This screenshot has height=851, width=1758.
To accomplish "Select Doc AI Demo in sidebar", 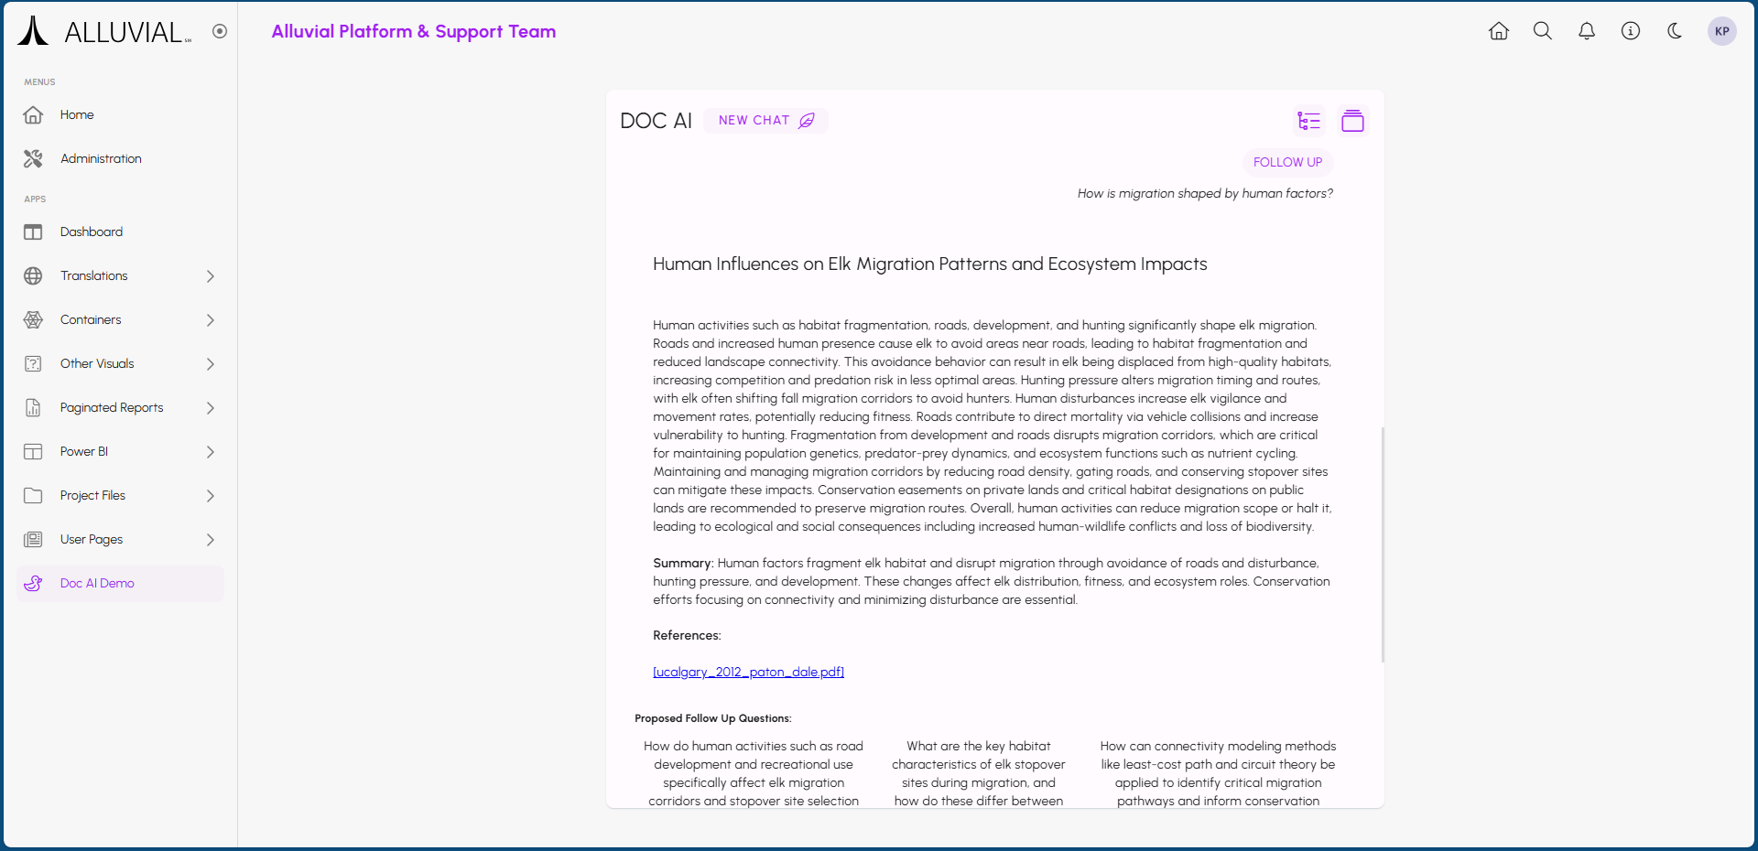I will 97,584.
